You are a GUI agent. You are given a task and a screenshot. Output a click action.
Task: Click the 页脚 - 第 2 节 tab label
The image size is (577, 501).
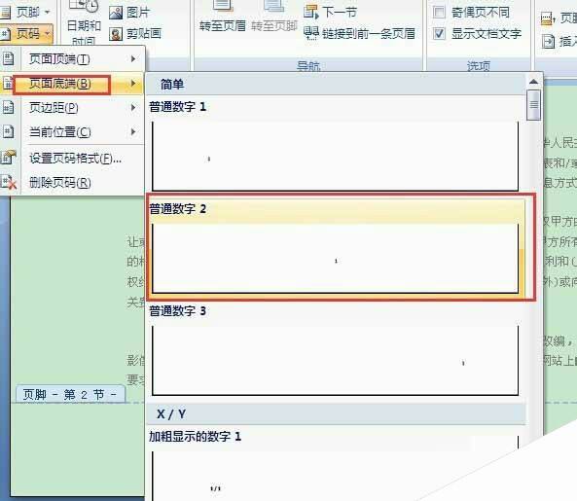70,394
